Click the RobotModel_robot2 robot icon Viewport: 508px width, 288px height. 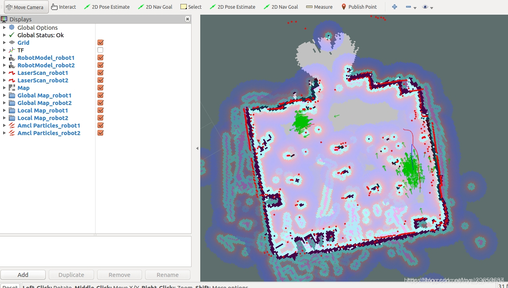click(12, 65)
